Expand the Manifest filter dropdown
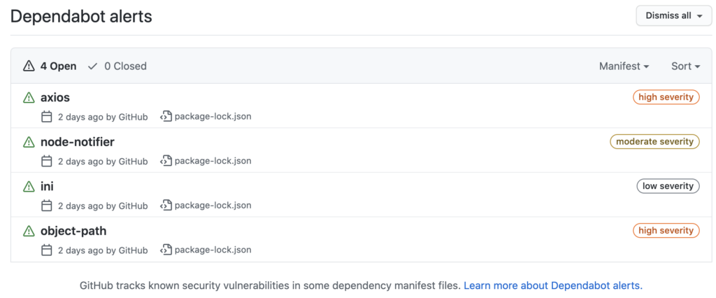716x298 pixels. 624,66
